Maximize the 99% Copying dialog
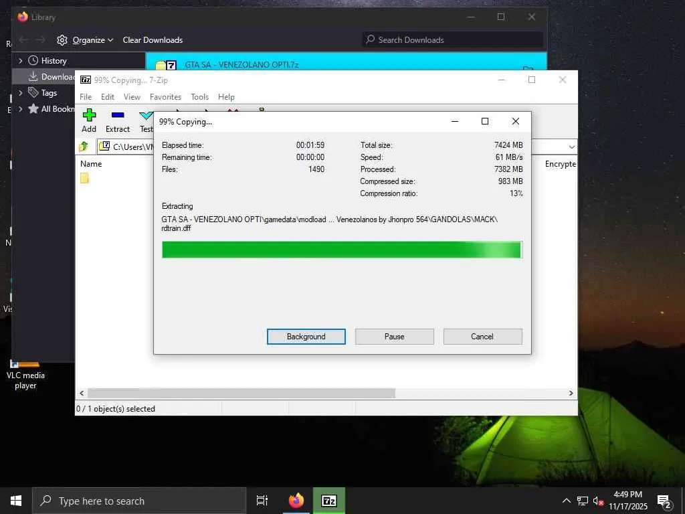The height and width of the screenshot is (514, 685). tap(485, 121)
